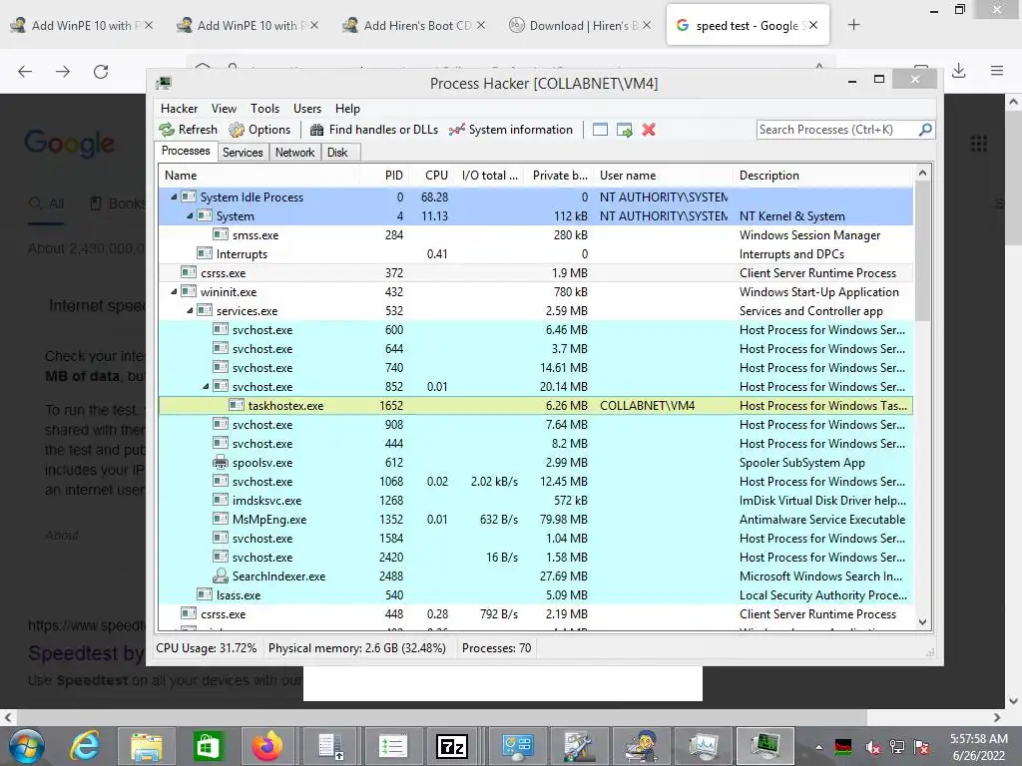The height and width of the screenshot is (766, 1022).
Task: Click the process list scroll-down arrow
Action: pyautogui.click(x=922, y=622)
